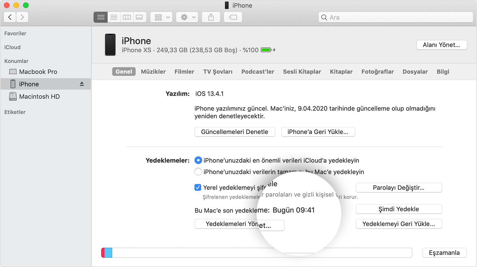Open the grouping options dropdown
477x267 pixels.
pyautogui.click(x=161, y=17)
